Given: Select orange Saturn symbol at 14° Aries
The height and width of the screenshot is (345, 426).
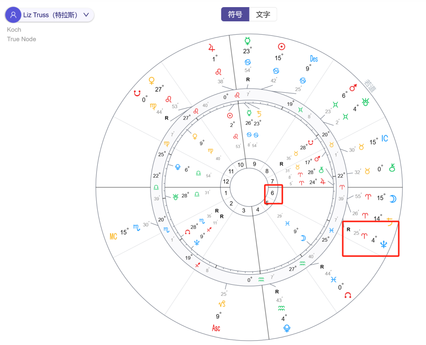Looking at the screenshot, I should (390, 221).
